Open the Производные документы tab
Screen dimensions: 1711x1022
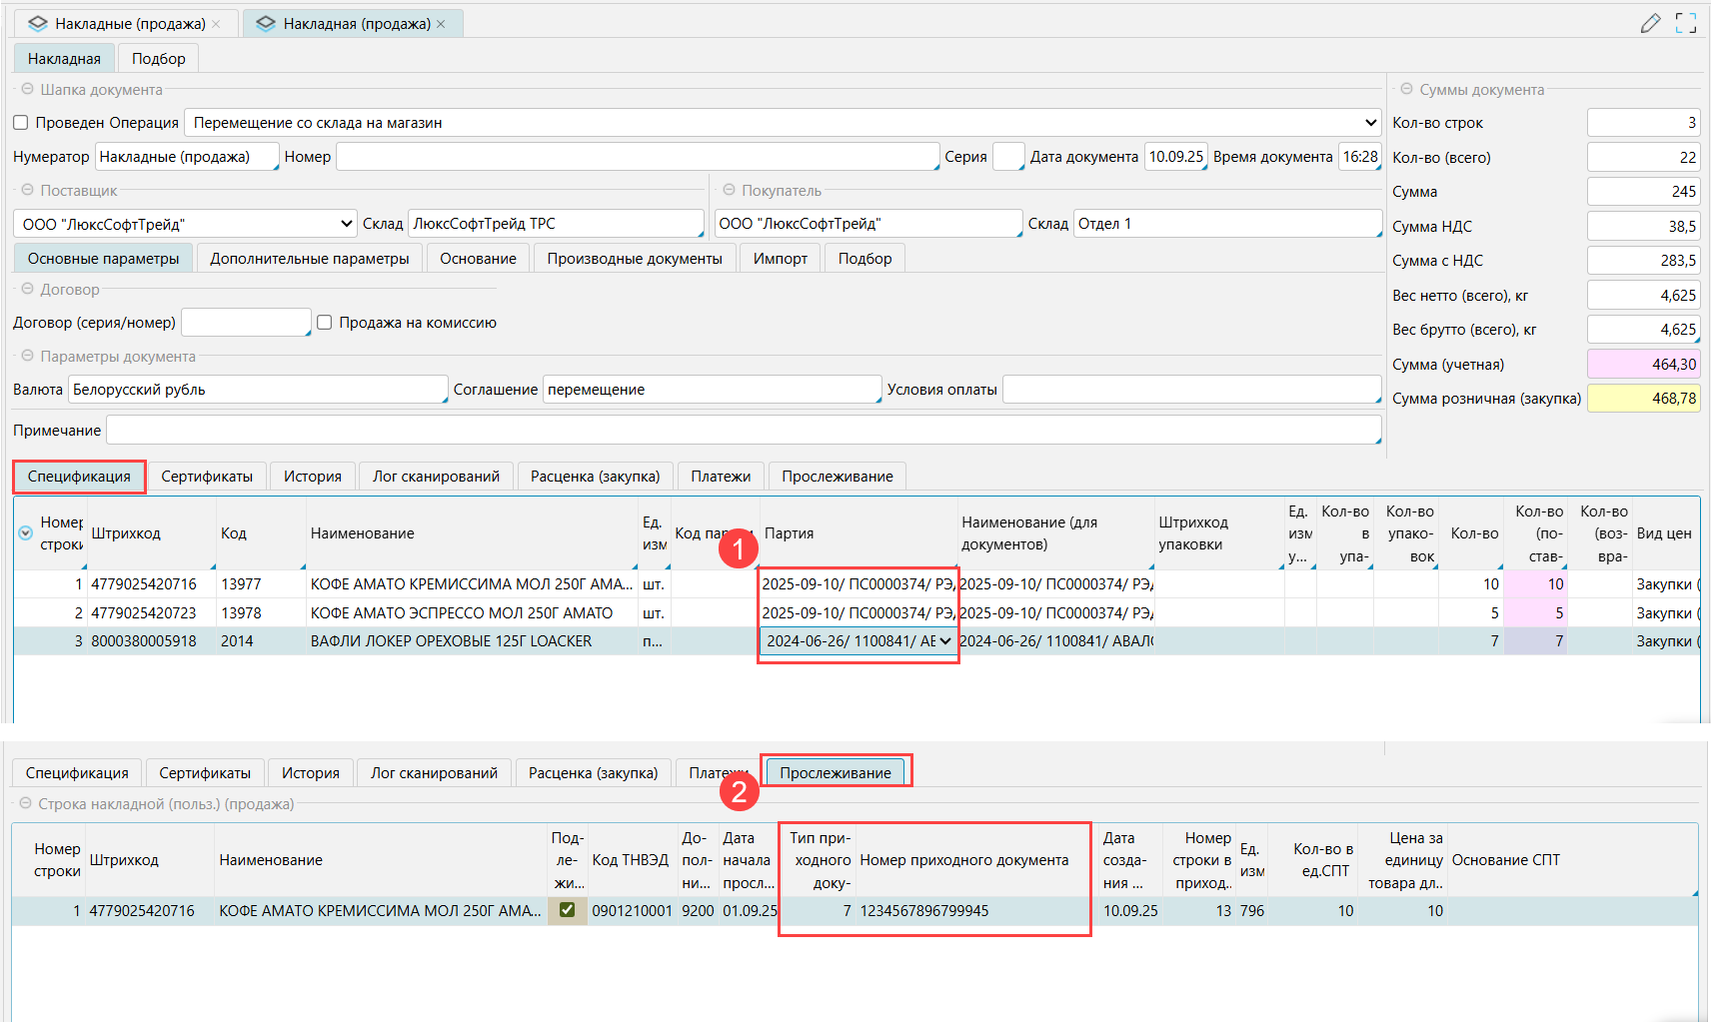[x=634, y=259]
